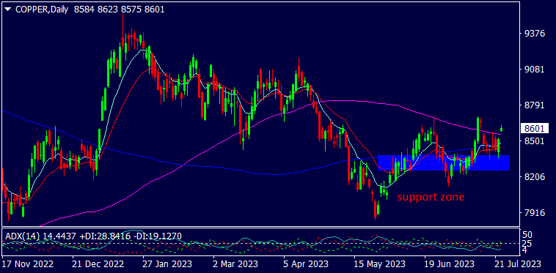Select the 21 Dec 2022 date label
The width and height of the screenshot is (556, 273).
pyautogui.click(x=98, y=263)
